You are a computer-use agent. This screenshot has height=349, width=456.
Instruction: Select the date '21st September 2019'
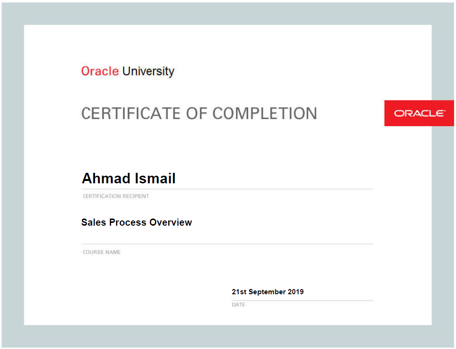[268, 291]
